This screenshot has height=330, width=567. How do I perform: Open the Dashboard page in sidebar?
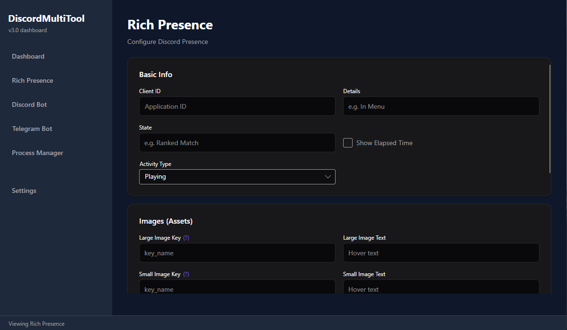click(28, 56)
